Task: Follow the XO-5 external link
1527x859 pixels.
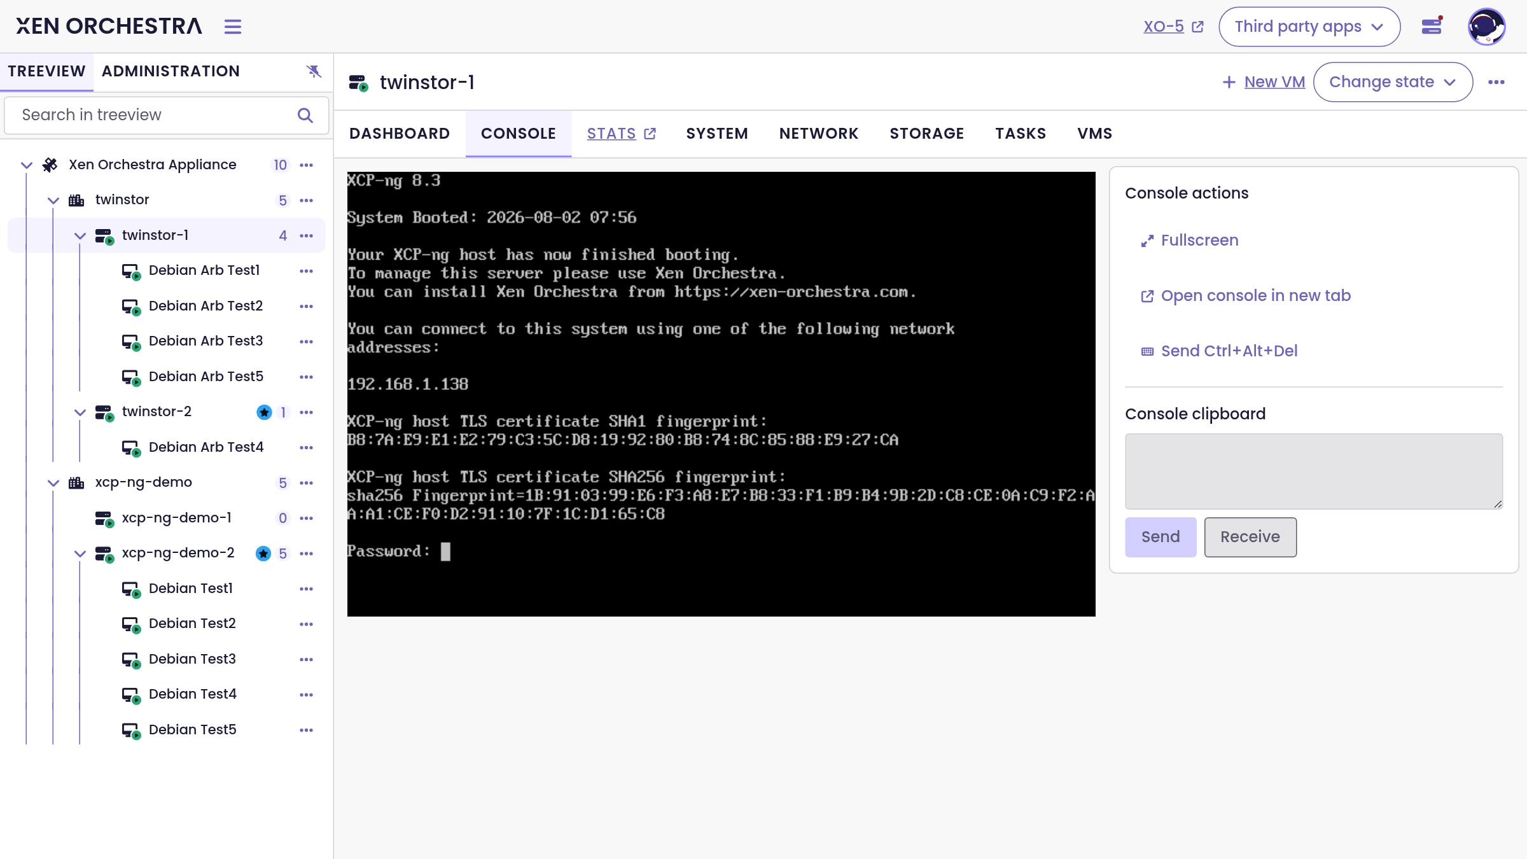Action: pos(1173,27)
